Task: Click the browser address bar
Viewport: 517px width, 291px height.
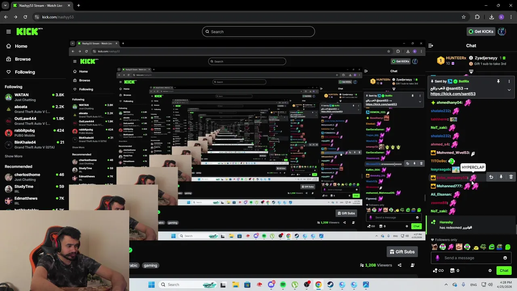Action: coord(246,17)
